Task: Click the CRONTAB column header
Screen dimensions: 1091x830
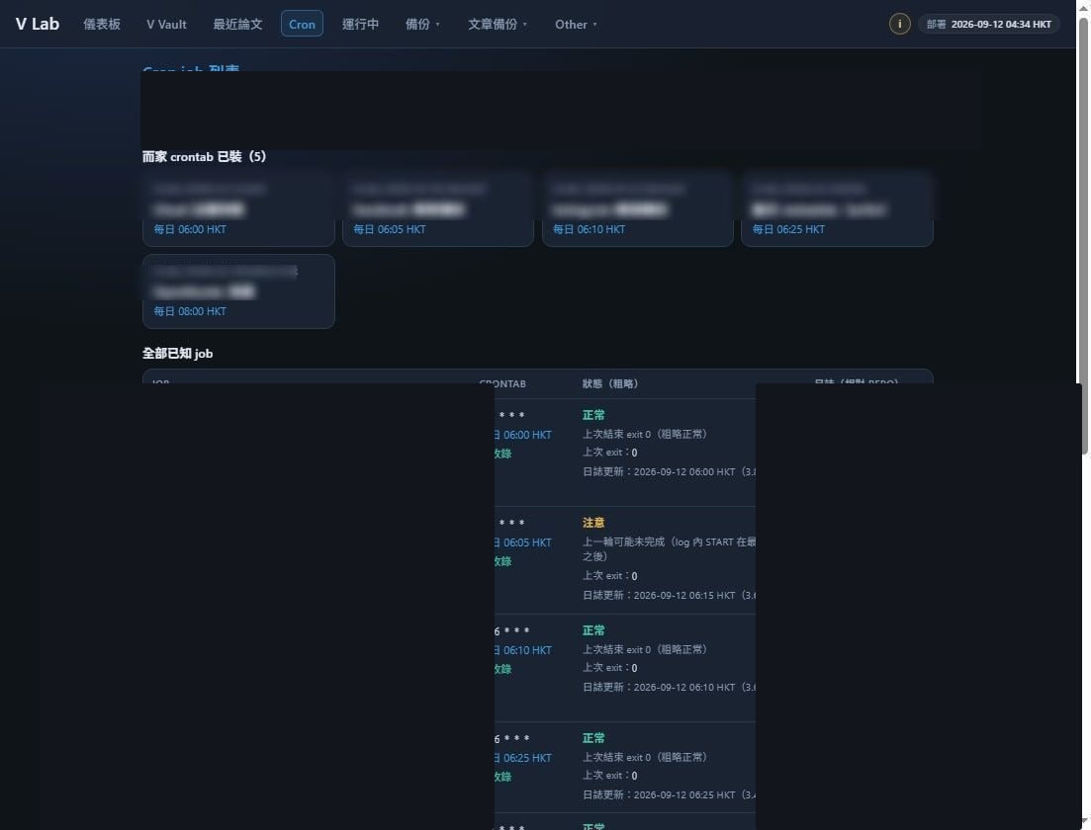Action: pyautogui.click(x=502, y=383)
